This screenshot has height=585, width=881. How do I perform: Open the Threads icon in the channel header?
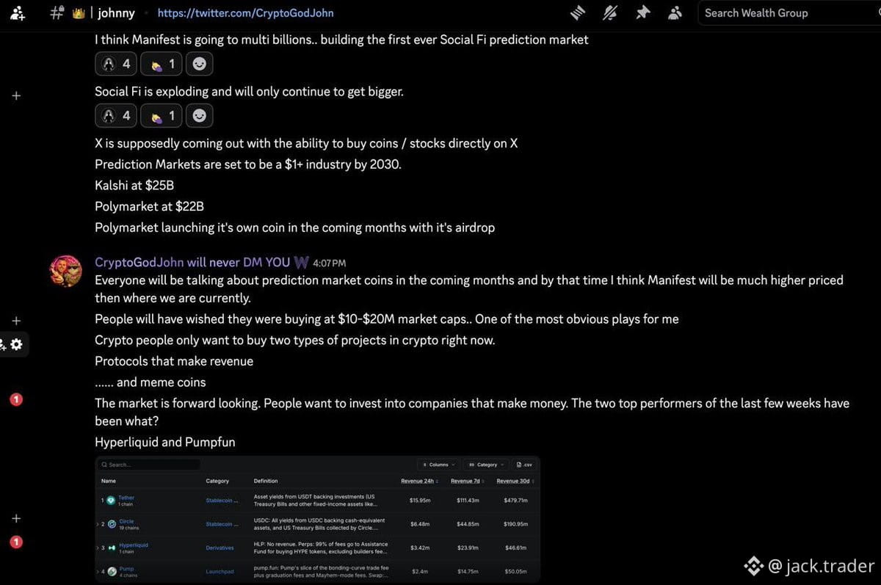click(578, 12)
